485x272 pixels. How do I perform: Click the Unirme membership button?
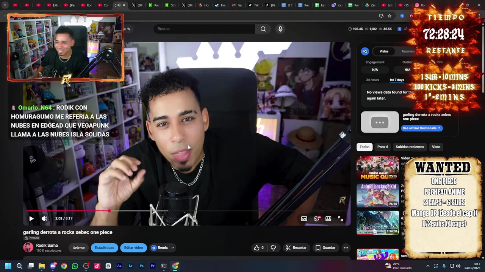pos(78,248)
